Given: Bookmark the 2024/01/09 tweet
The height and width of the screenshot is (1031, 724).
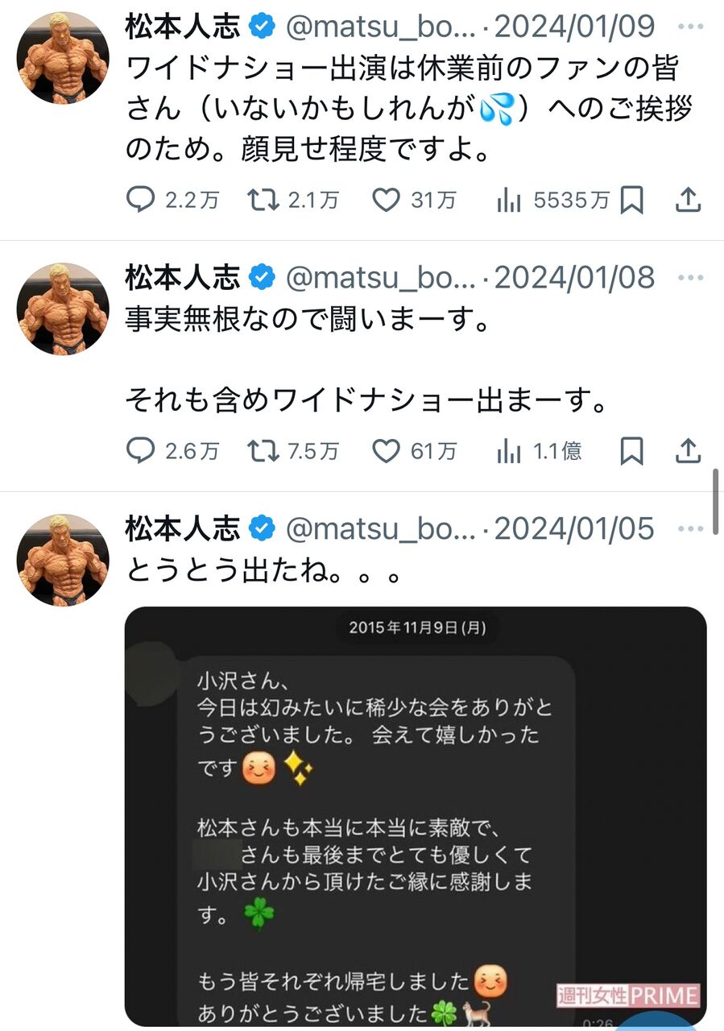Looking at the screenshot, I should 632,200.
